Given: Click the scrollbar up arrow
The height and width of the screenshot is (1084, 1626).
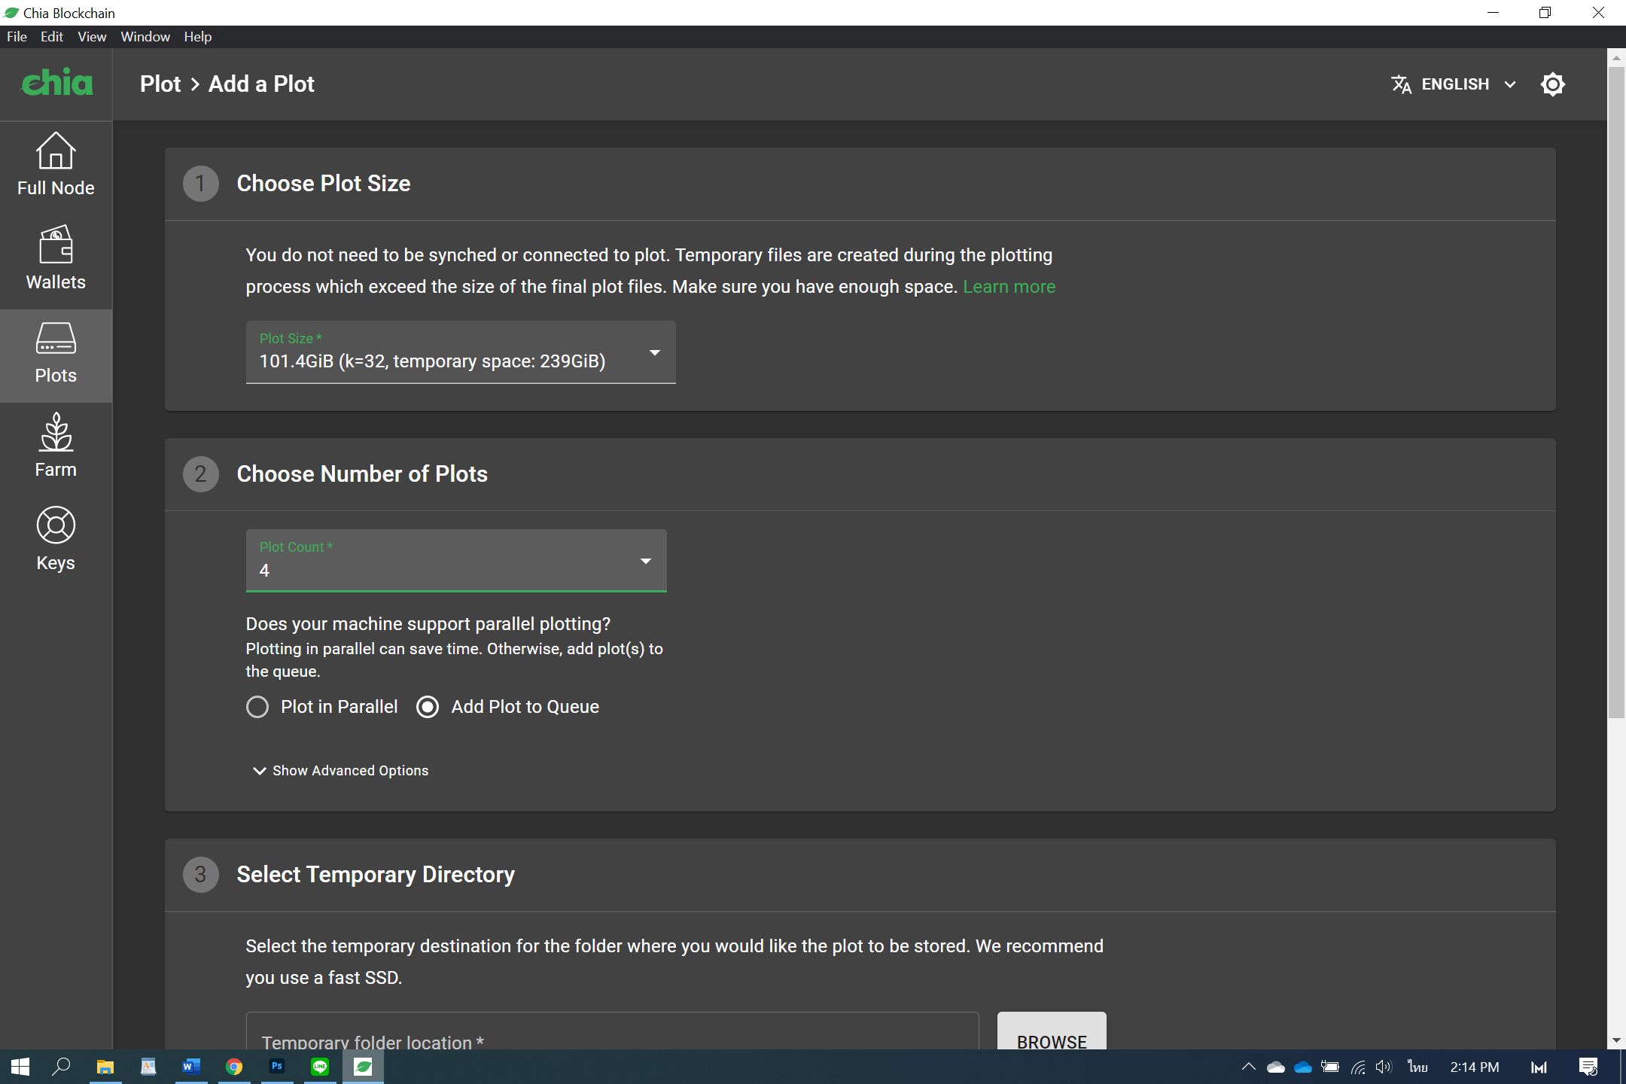Looking at the screenshot, I should click(x=1615, y=57).
